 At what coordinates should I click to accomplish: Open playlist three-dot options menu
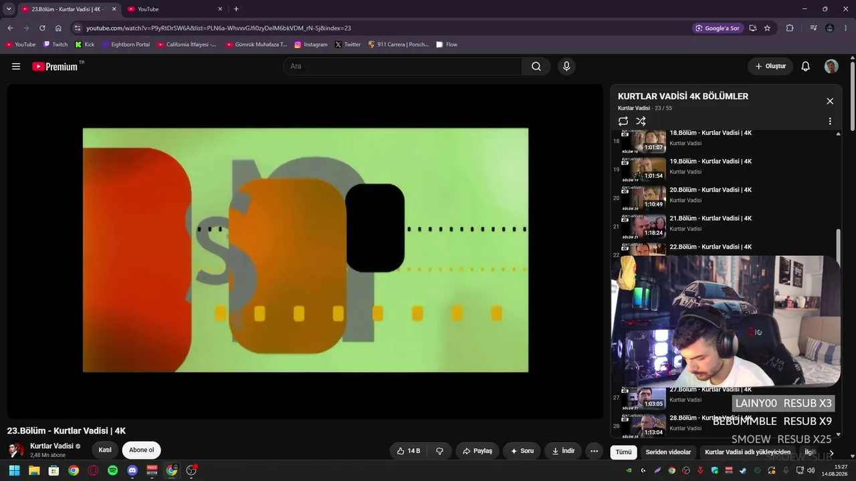click(x=830, y=121)
